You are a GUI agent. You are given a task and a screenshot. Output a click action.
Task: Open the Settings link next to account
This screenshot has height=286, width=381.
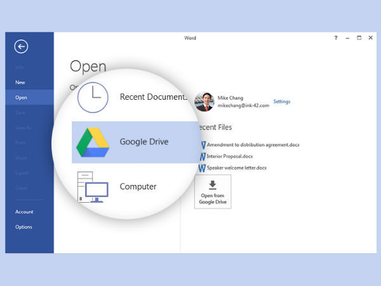click(282, 102)
